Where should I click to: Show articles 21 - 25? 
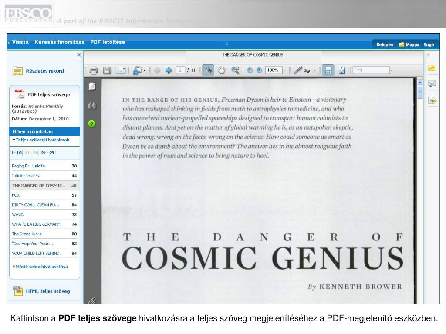[x=47, y=153]
